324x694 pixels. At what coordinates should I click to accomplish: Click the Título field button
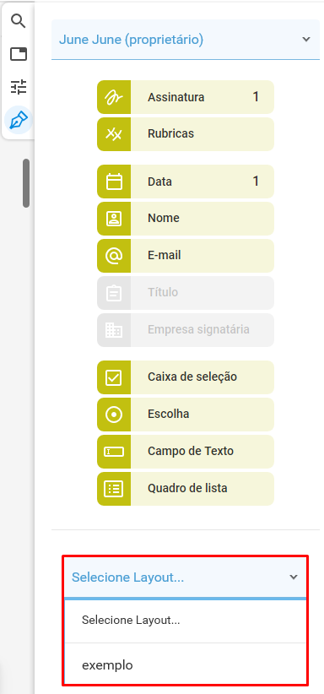186,293
